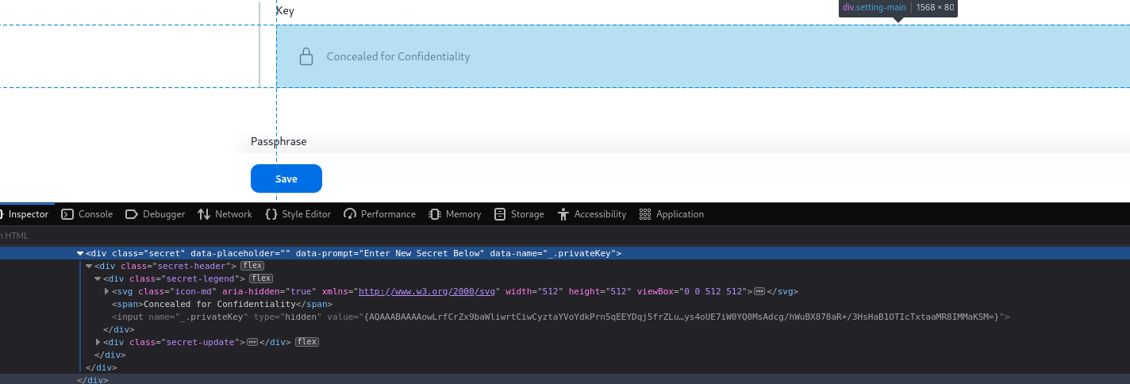Viewport: 1130px width, 384px height.
Task: Click the Memory chip icon
Action: point(435,214)
